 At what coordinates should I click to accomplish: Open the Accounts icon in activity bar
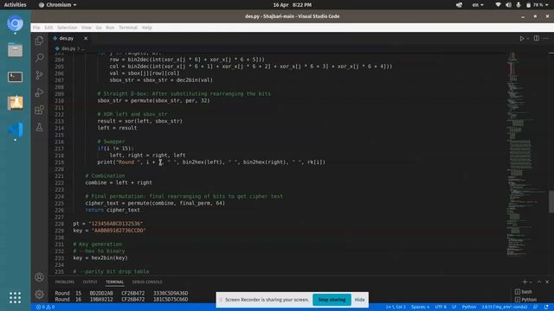click(39, 277)
